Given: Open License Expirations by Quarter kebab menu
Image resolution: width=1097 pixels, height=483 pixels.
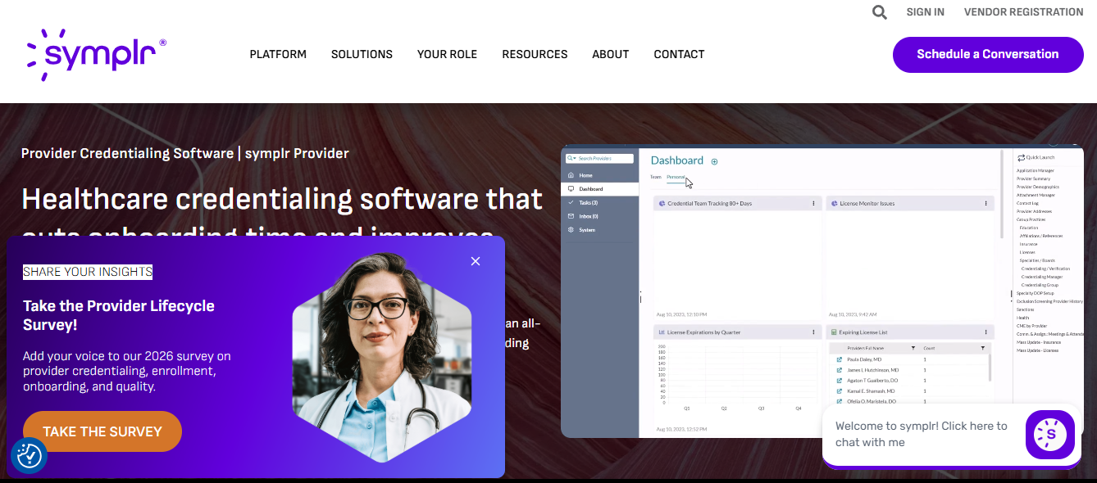Looking at the screenshot, I should coord(813,332).
